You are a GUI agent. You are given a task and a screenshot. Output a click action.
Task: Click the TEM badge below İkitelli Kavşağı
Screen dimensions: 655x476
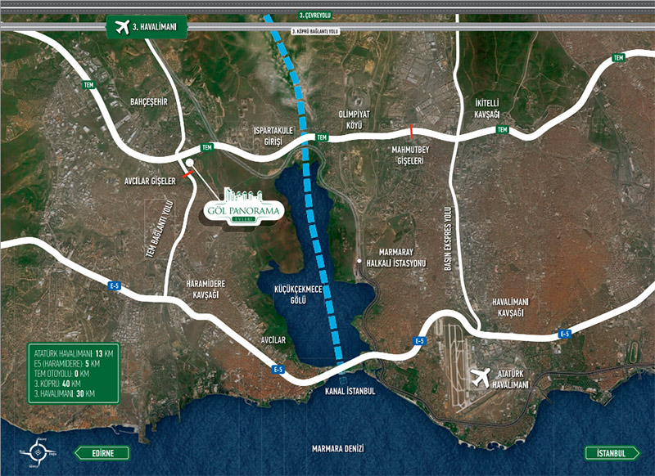tap(503, 130)
